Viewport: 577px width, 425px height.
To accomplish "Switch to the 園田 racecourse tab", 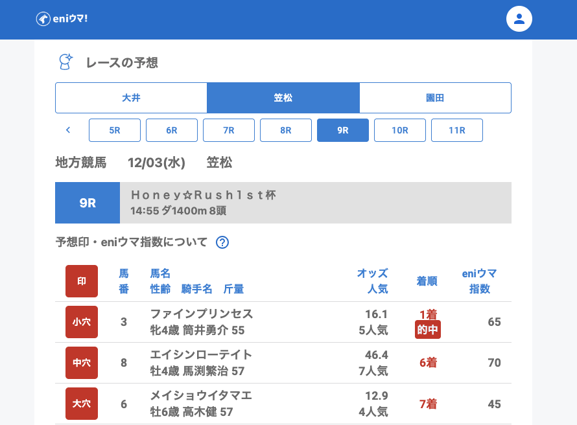I will coord(435,98).
